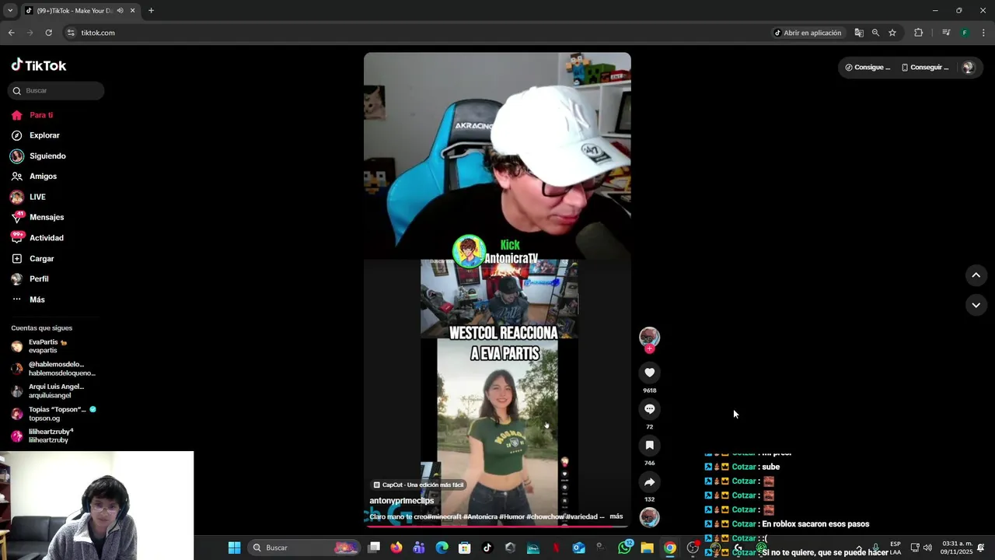Image resolution: width=995 pixels, height=560 pixels.
Task: Click the translate page icon
Action: 859,33
